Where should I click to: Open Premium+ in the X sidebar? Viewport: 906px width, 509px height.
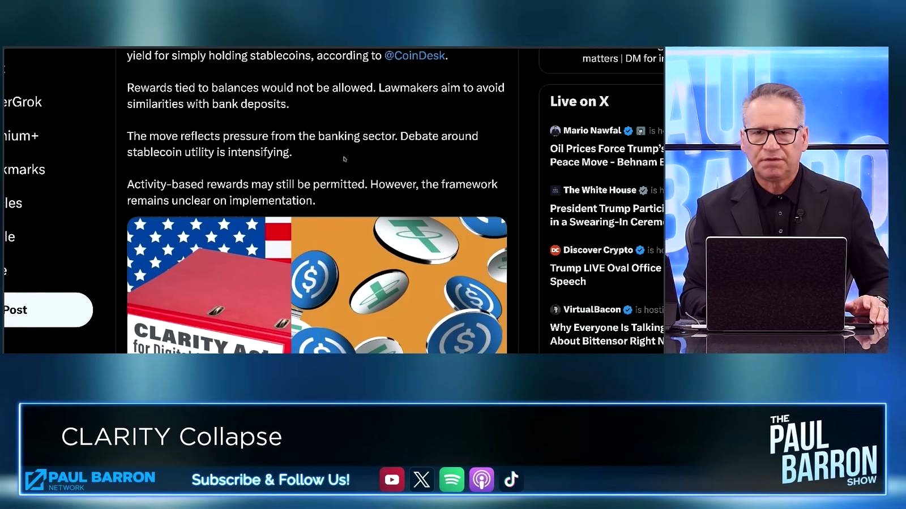click(21, 136)
